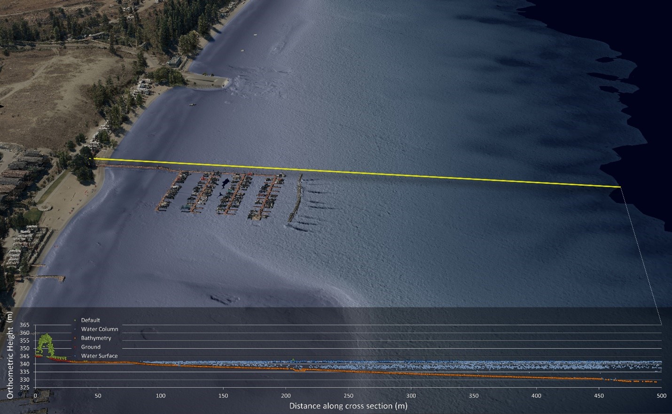Click the orange Bathymetry legend marker
The image size is (672, 414).
[75, 338]
